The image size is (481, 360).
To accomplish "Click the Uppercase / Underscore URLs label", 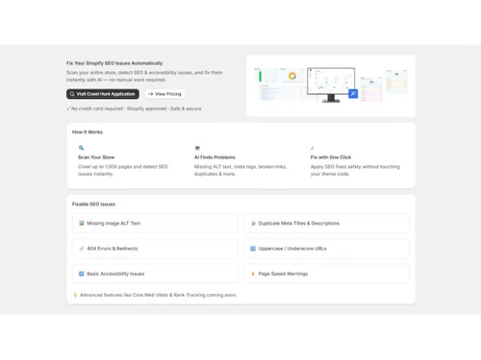I will click(x=292, y=249).
